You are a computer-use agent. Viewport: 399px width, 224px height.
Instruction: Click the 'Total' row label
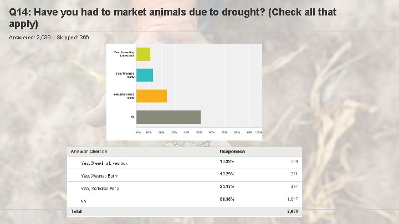click(x=75, y=211)
